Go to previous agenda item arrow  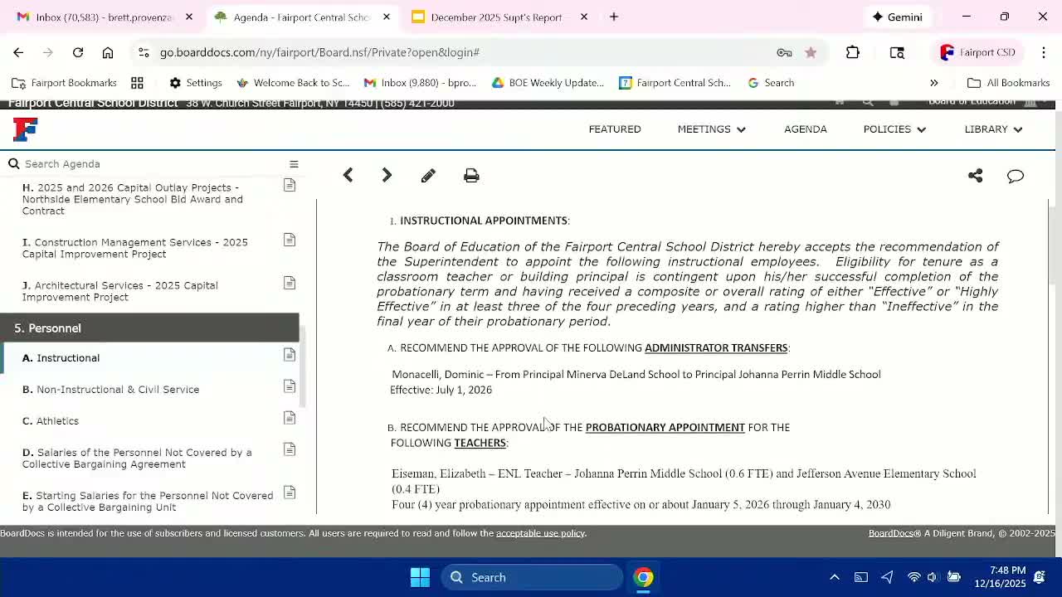click(x=348, y=175)
